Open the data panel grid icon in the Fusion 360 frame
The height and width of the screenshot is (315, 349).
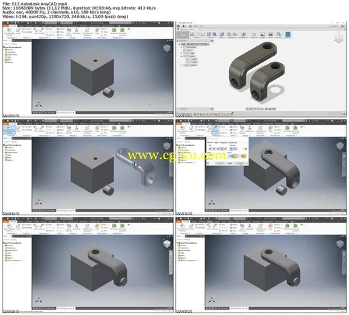(x=179, y=26)
